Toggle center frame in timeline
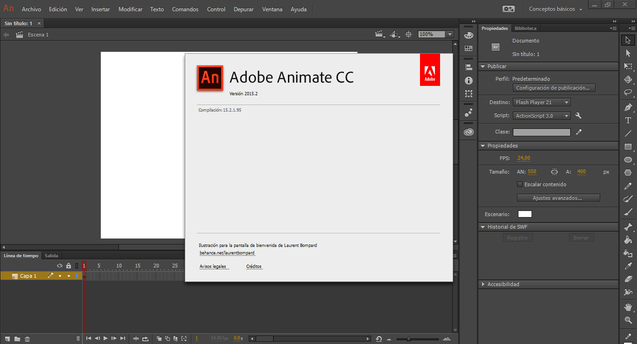 pyautogui.click(x=136, y=338)
